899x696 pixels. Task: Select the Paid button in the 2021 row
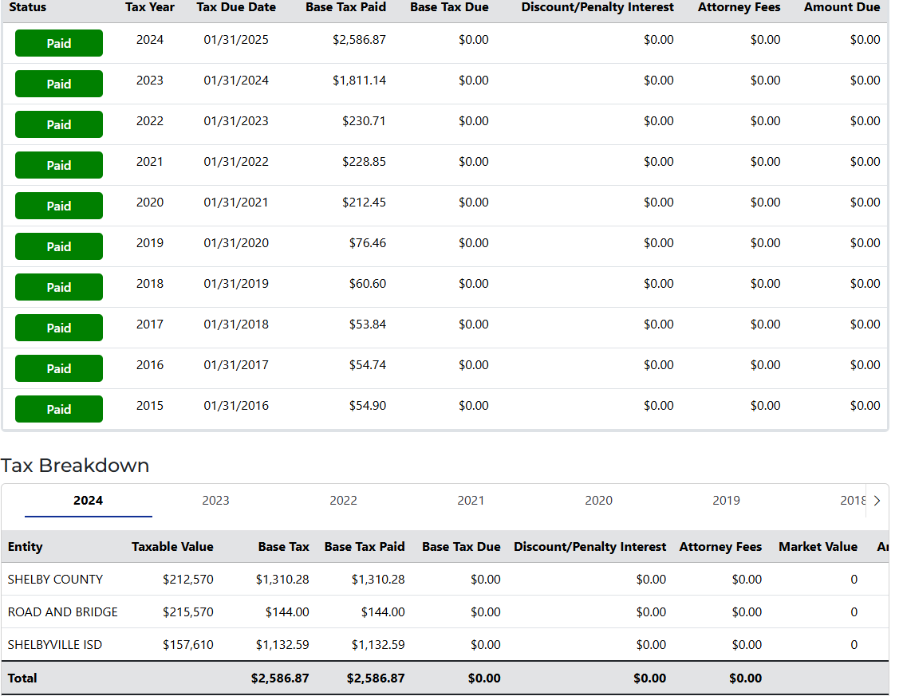point(59,165)
